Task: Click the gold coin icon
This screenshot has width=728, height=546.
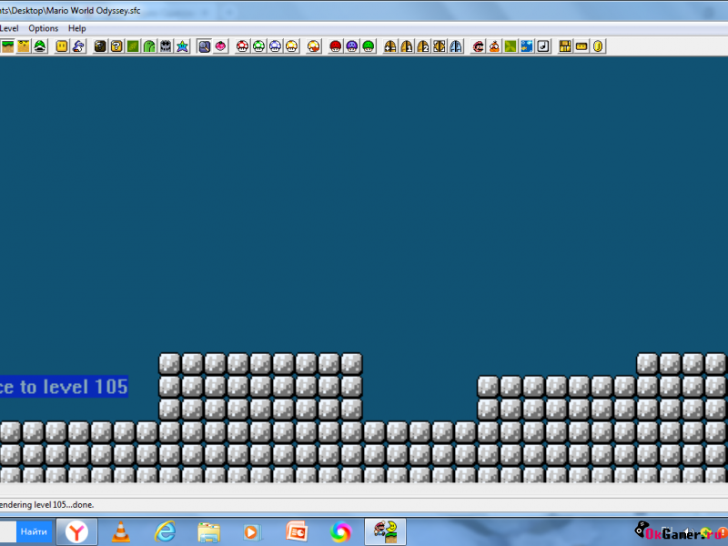Action: coord(598,46)
